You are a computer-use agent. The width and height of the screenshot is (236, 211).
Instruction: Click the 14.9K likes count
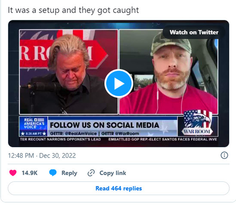(x=30, y=173)
